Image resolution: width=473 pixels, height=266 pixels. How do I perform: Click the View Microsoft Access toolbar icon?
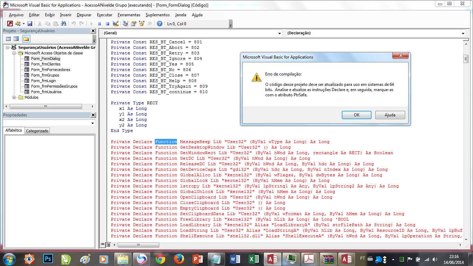point(10,24)
